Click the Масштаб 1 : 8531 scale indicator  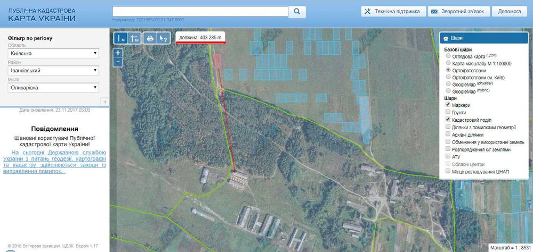point(511,248)
